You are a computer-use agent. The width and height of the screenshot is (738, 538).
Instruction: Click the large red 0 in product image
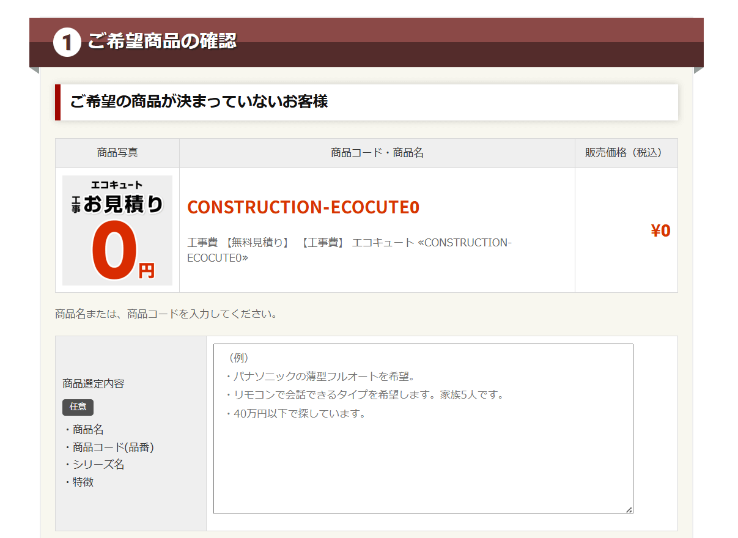click(113, 252)
